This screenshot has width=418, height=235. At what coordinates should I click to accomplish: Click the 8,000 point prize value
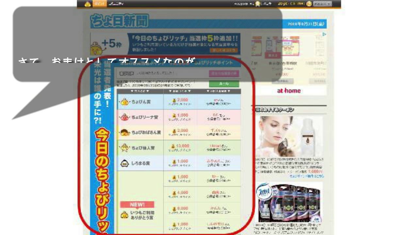coord(183,208)
